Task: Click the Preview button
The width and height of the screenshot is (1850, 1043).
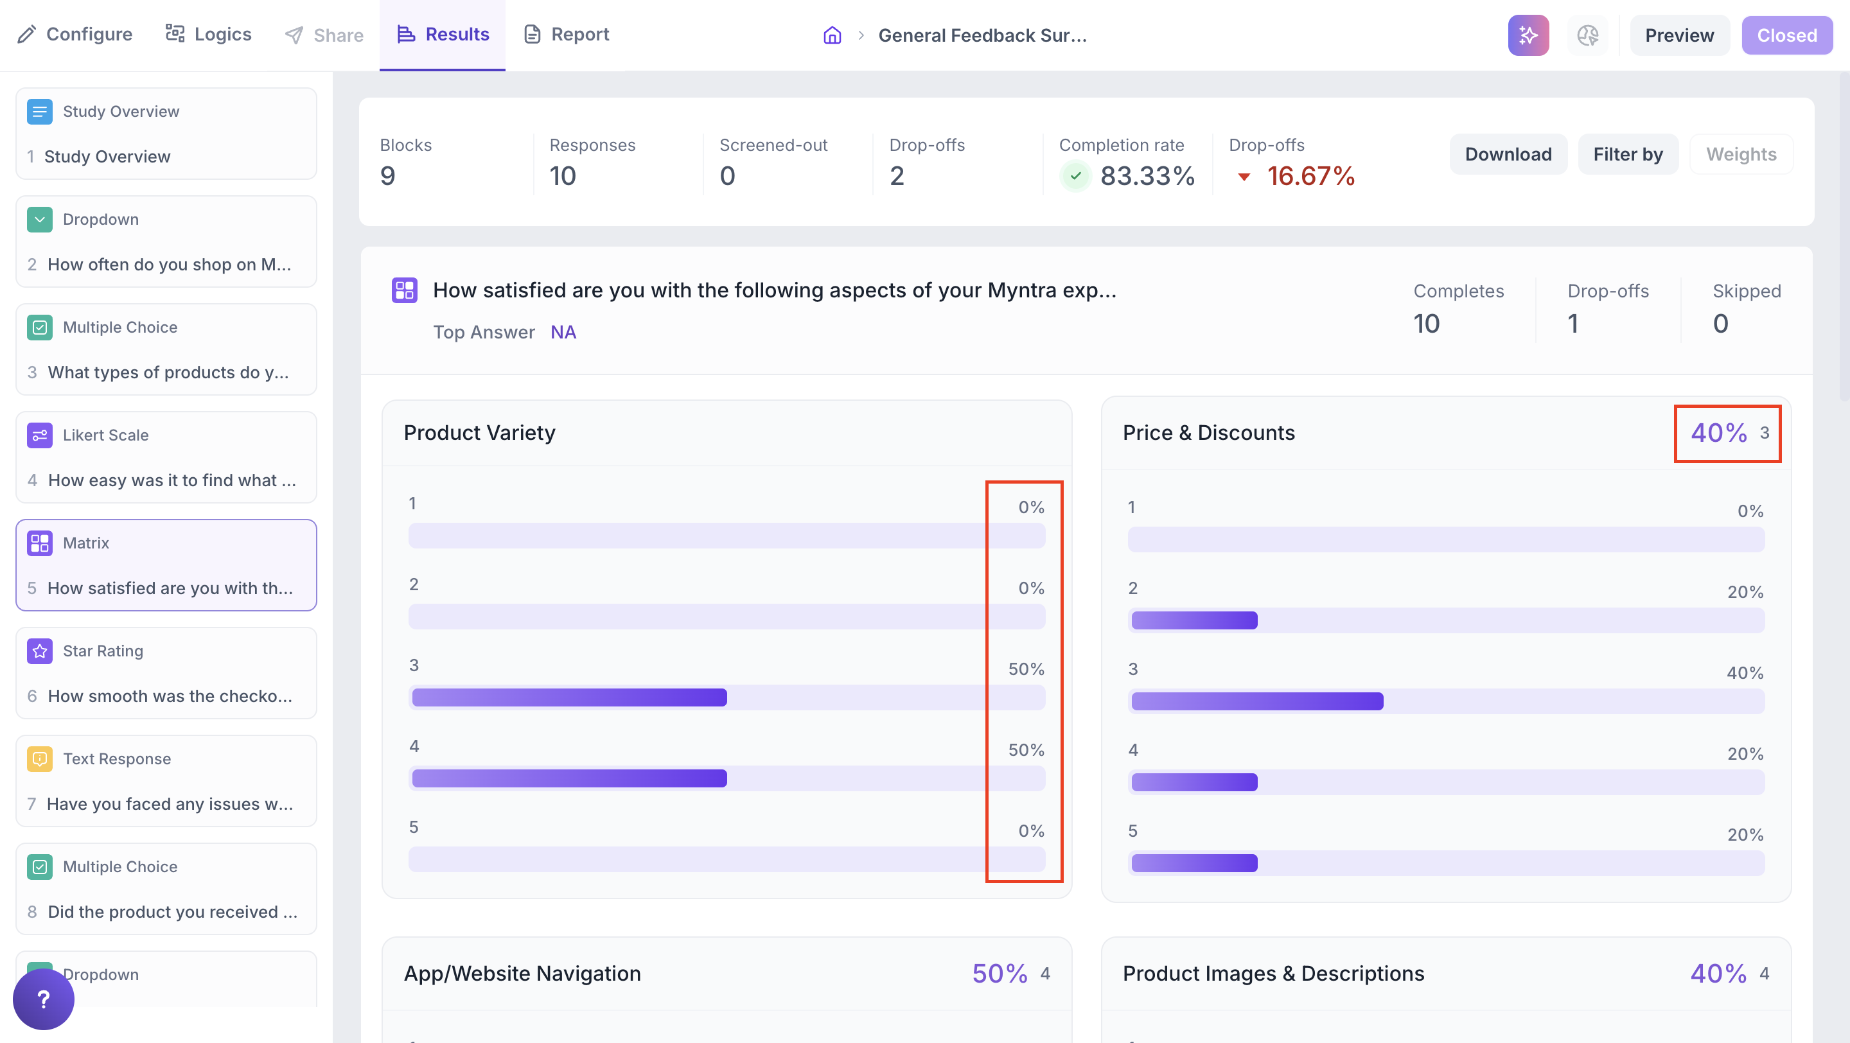Action: 1678,35
